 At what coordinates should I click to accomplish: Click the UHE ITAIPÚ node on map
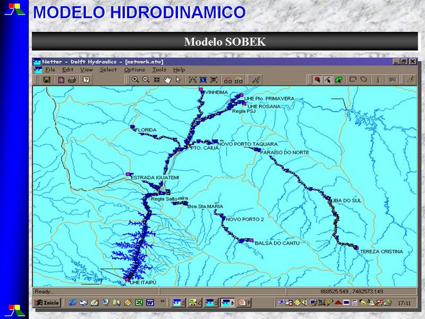pyautogui.click(x=127, y=279)
